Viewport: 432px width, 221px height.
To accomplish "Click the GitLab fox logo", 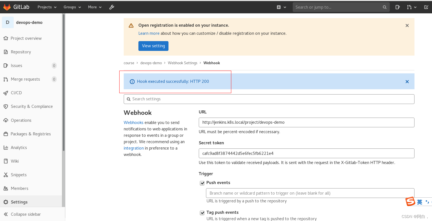I will click(7, 7).
